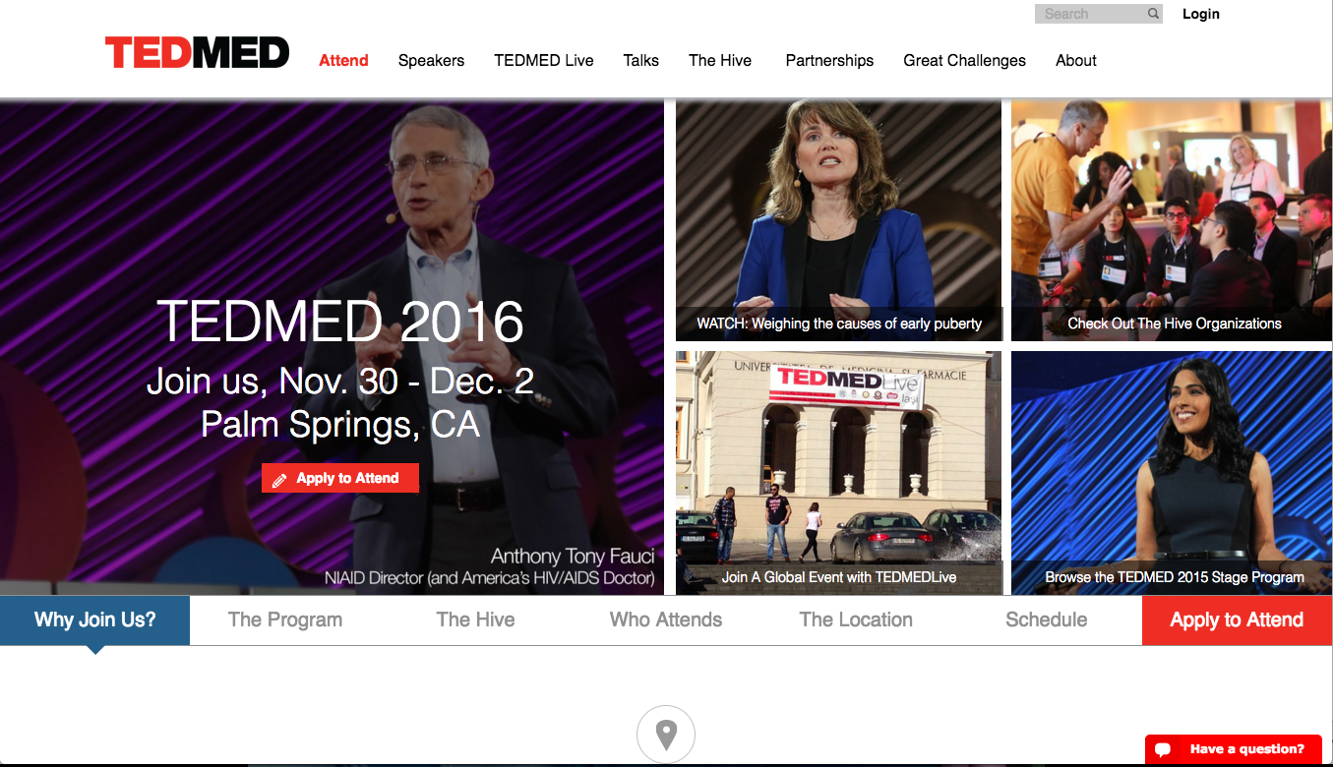Viewport: 1333px width, 767px height.
Task: Open the Great Challenges menu item
Action: [x=965, y=60]
